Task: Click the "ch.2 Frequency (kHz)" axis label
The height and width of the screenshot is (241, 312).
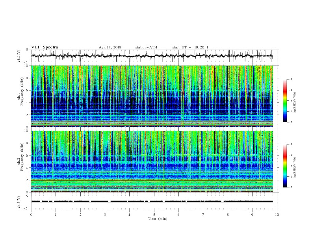Action: click(x=20, y=156)
